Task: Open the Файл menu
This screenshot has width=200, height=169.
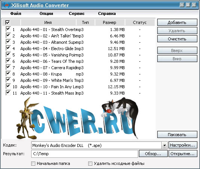Action: 16,13
